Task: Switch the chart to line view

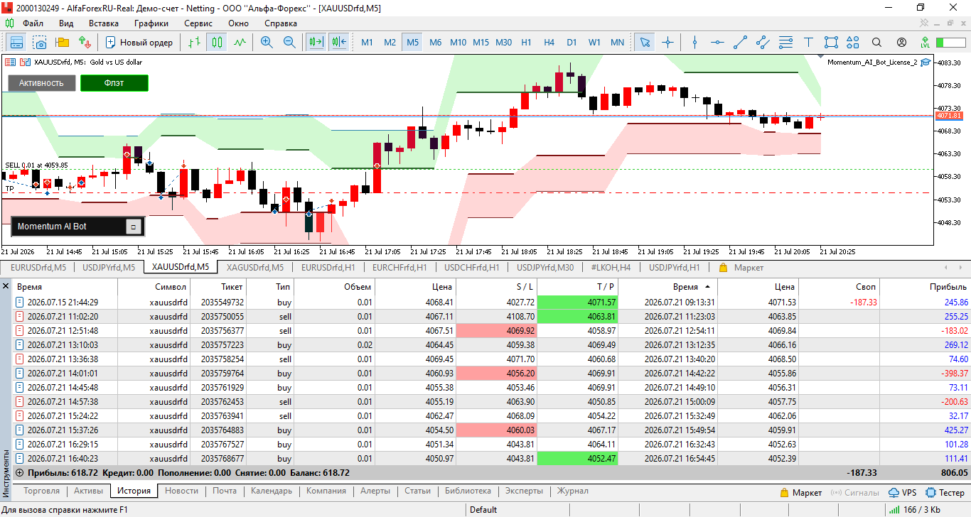Action: [240, 43]
